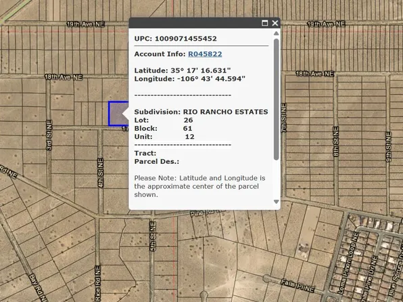
Task: Click the Falls Pl NE street label
Action: pos(298,286)
